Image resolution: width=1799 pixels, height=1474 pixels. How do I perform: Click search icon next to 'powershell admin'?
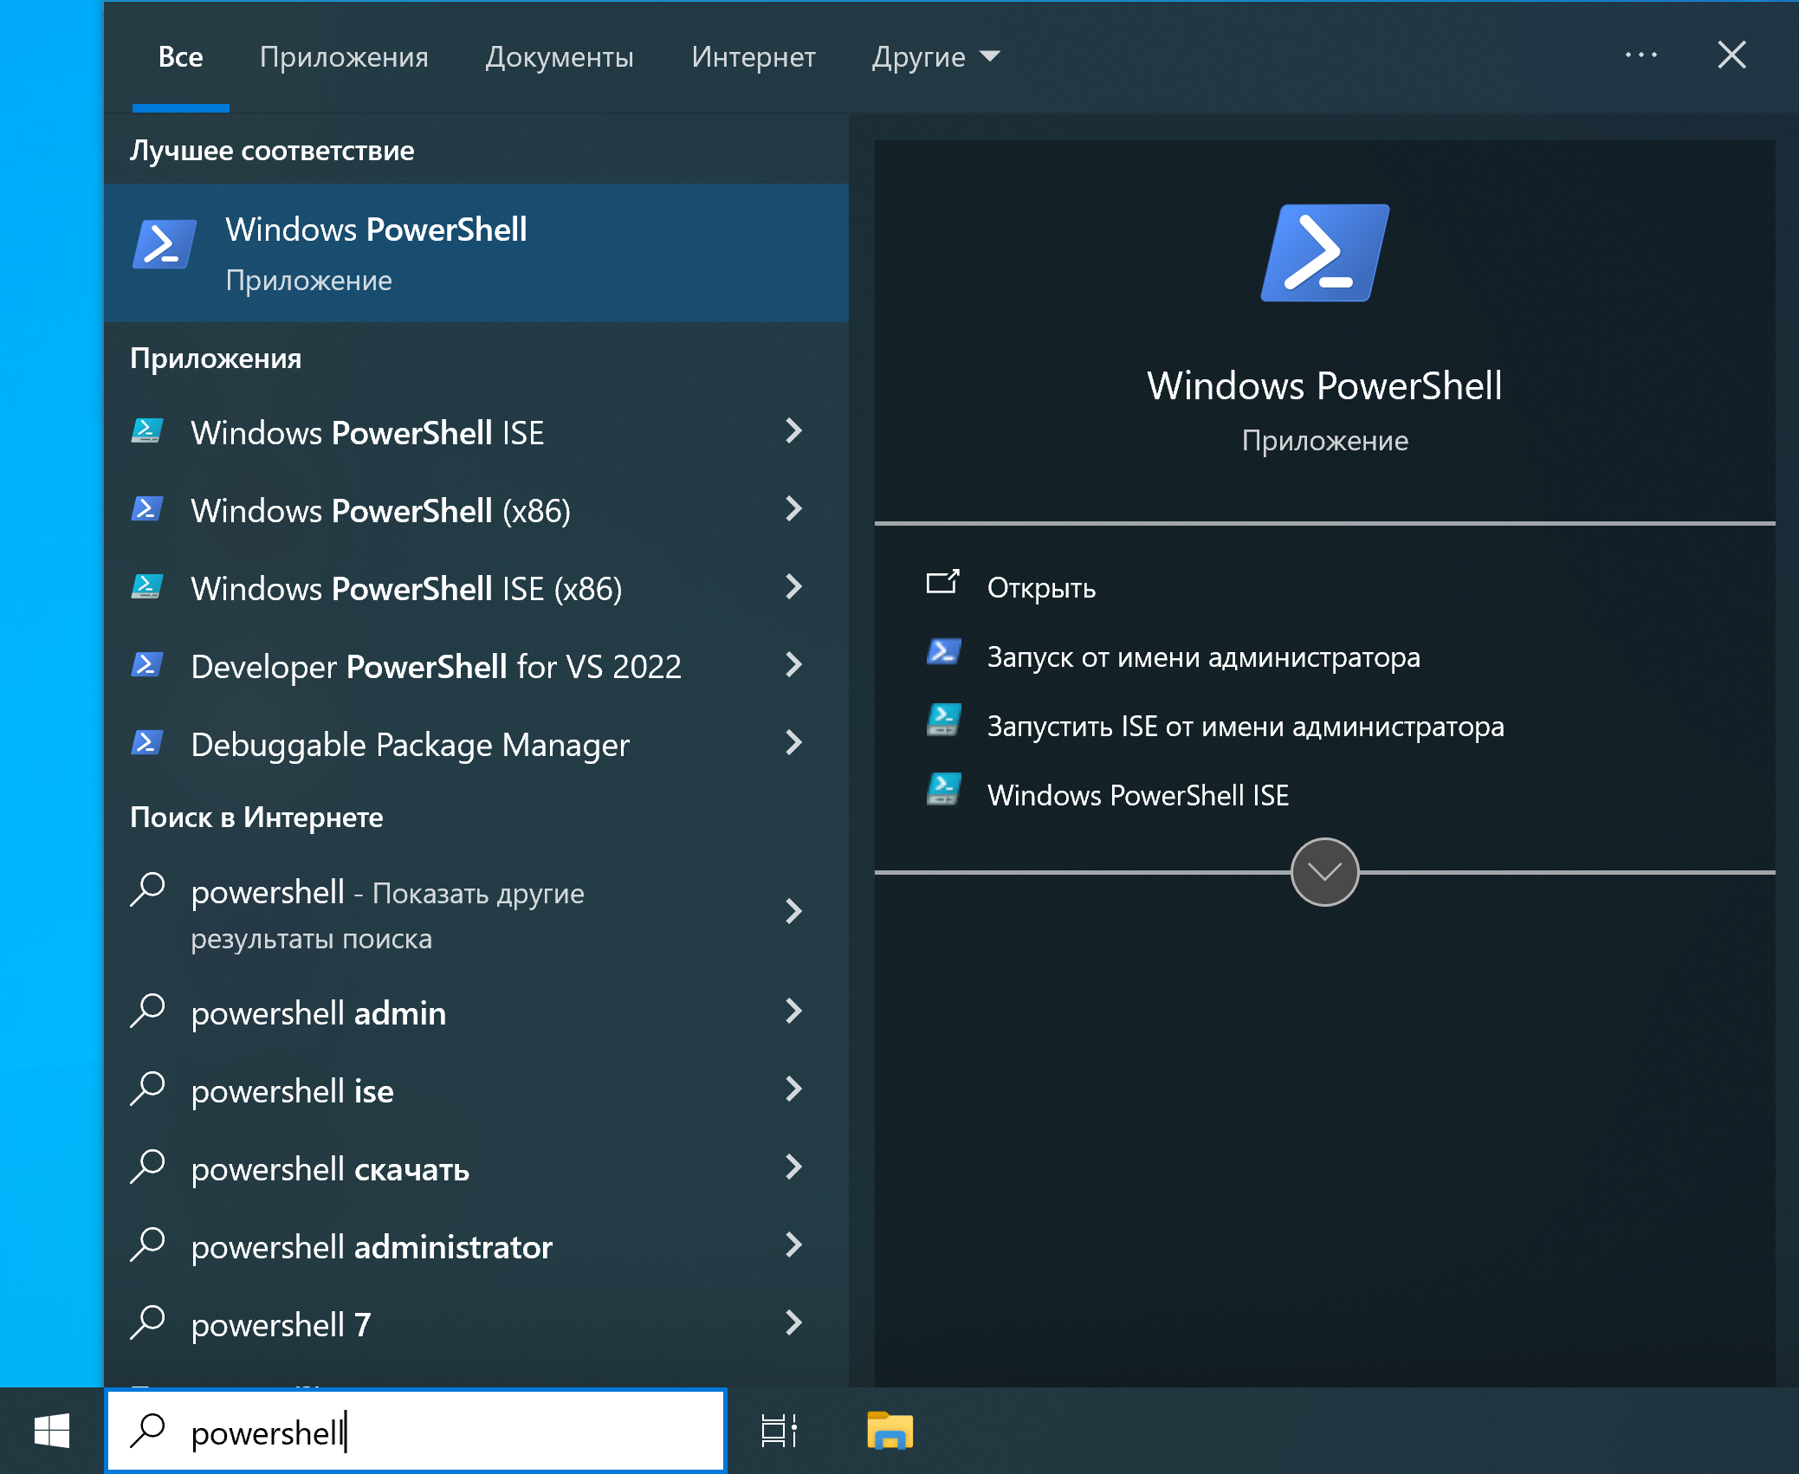pos(147,1011)
